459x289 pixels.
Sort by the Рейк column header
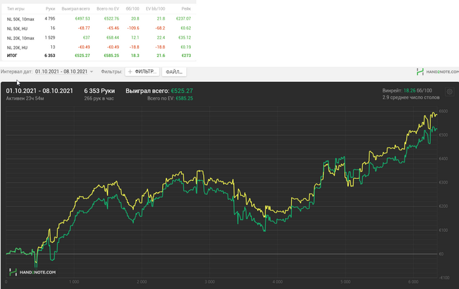point(186,9)
